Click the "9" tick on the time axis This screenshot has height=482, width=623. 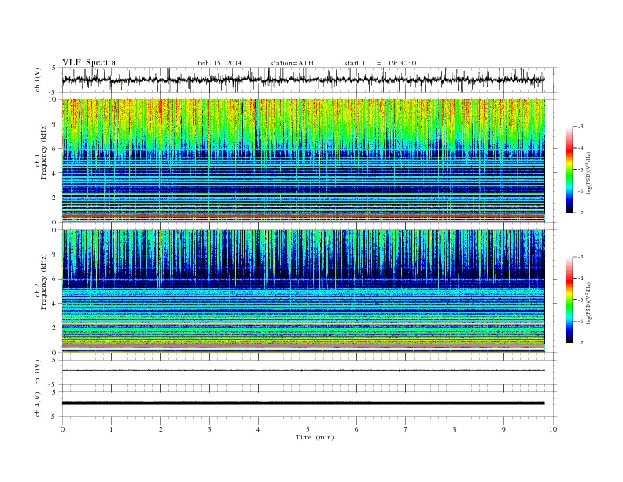(503, 429)
